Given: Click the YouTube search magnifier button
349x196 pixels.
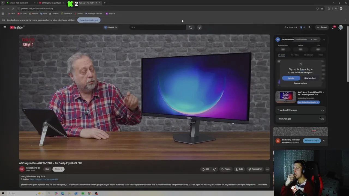Looking at the screenshot, I should coord(190,27).
